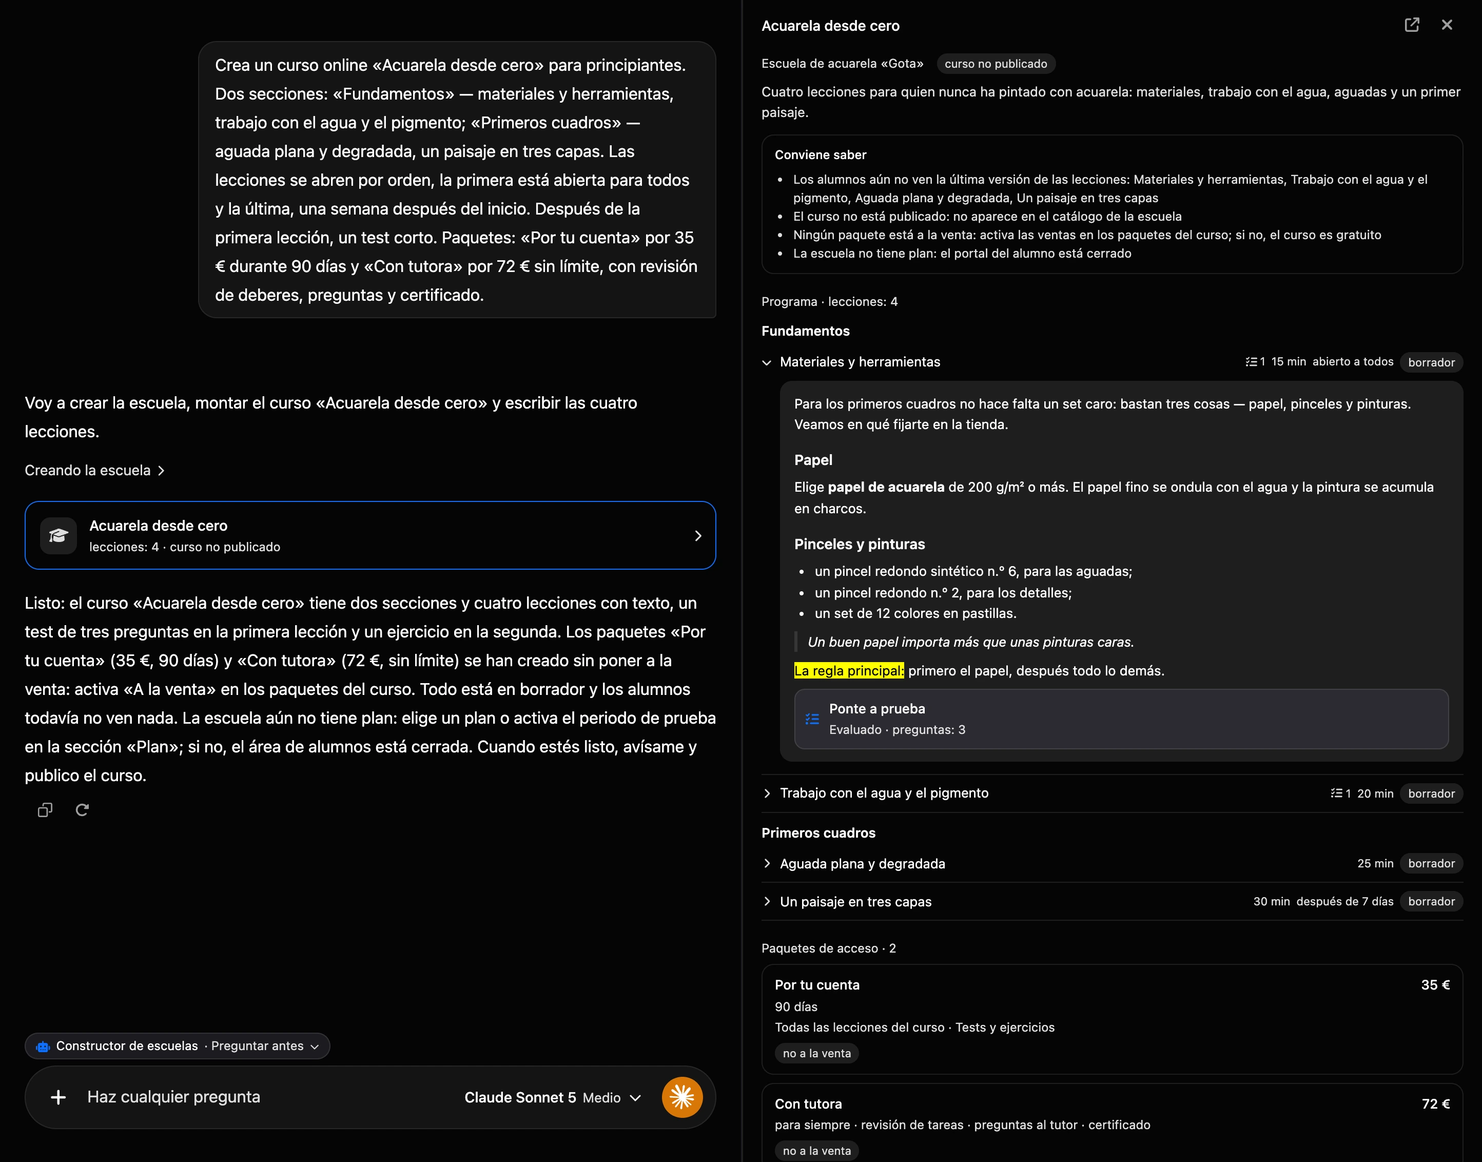This screenshot has height=1162, width=1482.
Task: Click the Fundamentos section heading
Action: [x=805, y=332]
